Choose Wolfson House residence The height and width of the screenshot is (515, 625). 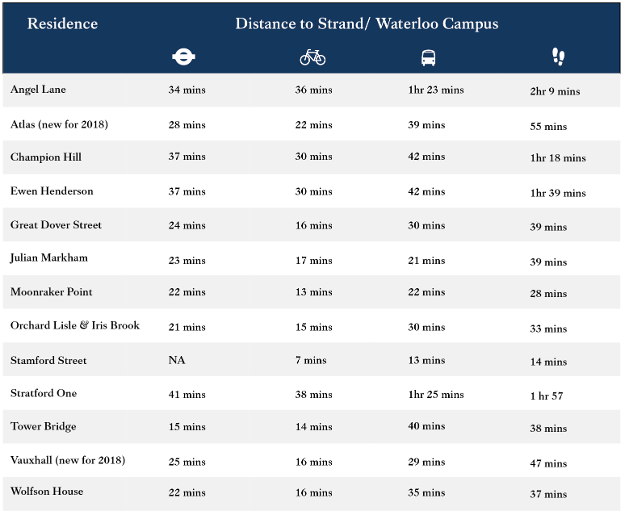tap(47, 492)
